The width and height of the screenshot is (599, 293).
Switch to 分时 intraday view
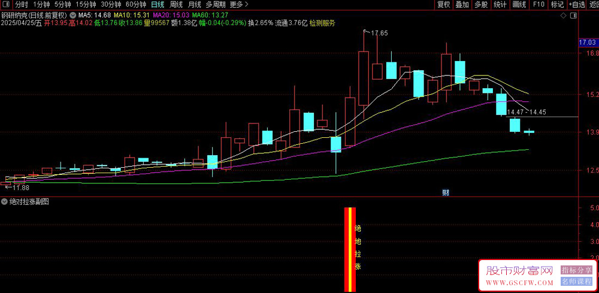tap(22, 5)
